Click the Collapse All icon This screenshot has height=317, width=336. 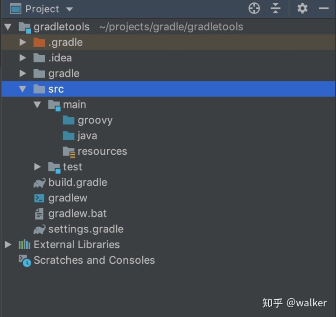click(275, 8)
